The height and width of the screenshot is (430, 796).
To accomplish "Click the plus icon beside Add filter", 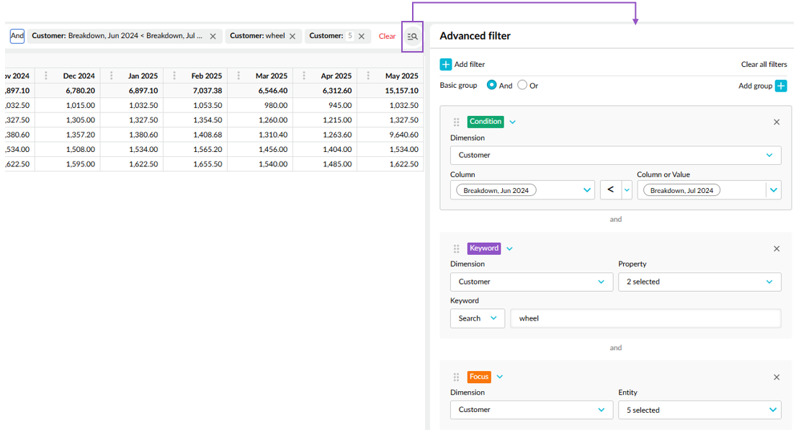I will click(446, 65).
